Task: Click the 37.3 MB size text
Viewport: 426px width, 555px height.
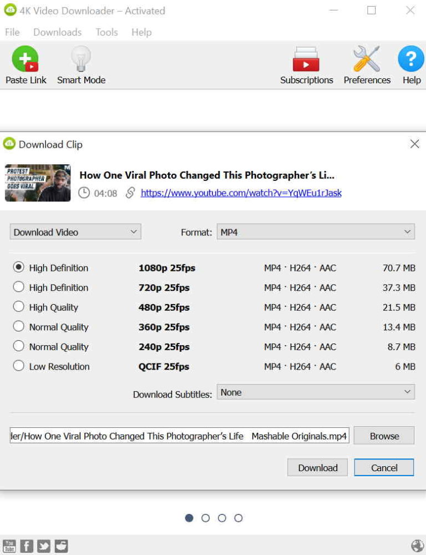Action: (x=399, y=287)
